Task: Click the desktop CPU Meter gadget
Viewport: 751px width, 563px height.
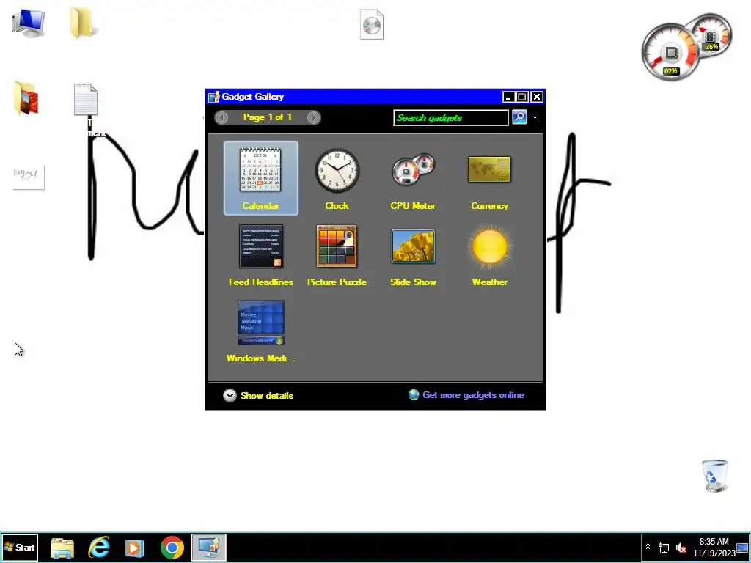Action: point(686,47)
